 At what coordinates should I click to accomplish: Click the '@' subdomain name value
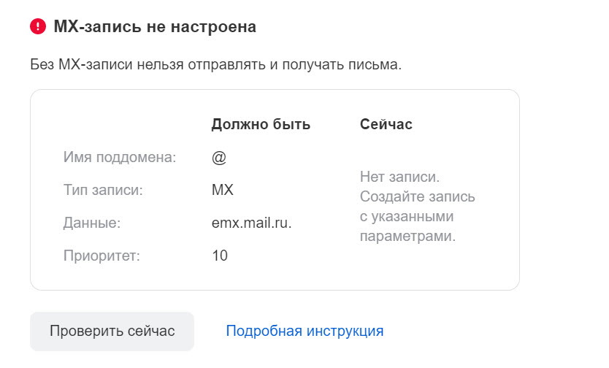(219, 158)
